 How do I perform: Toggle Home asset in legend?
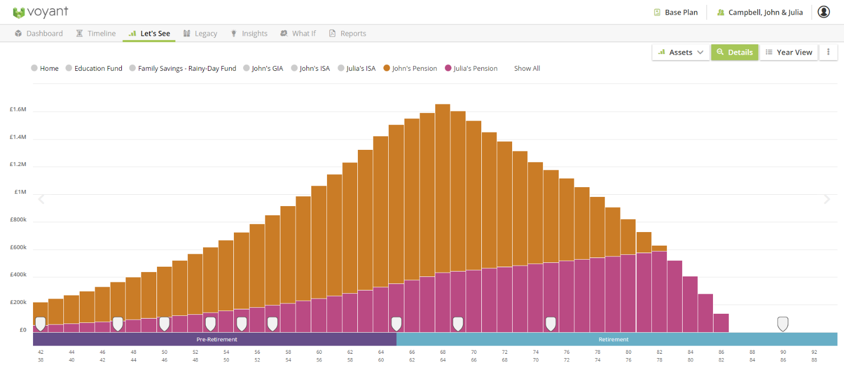coord(45,69)
